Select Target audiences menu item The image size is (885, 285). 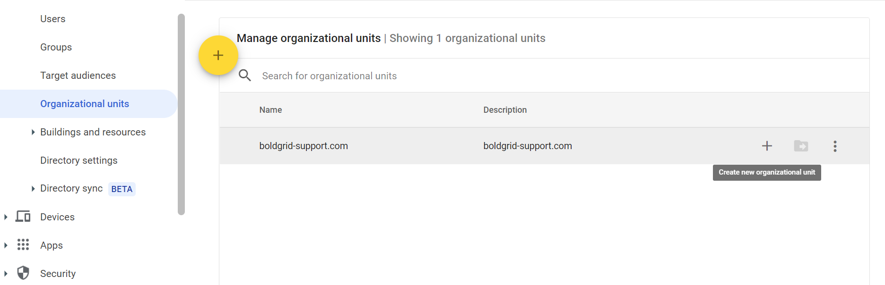(78, 75)
